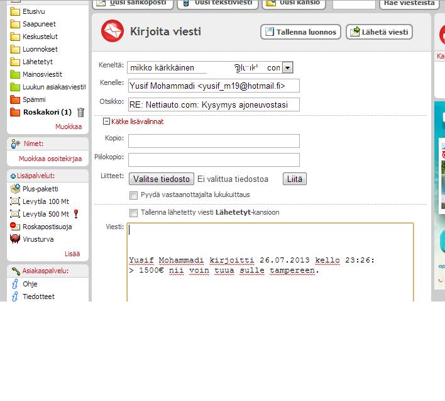Click Lisää link under Lisäpalvelut

pos(72,254)
